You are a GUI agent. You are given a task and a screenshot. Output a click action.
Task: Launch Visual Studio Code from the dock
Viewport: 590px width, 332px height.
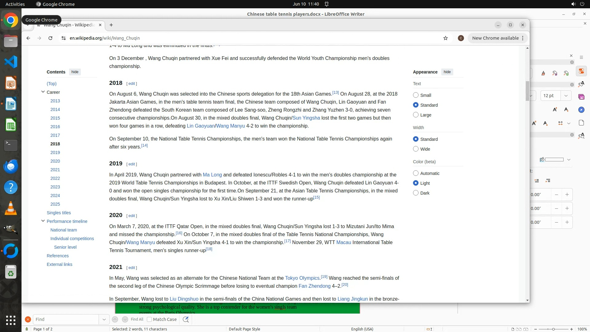pyautogui.click(x=11, y=62)
